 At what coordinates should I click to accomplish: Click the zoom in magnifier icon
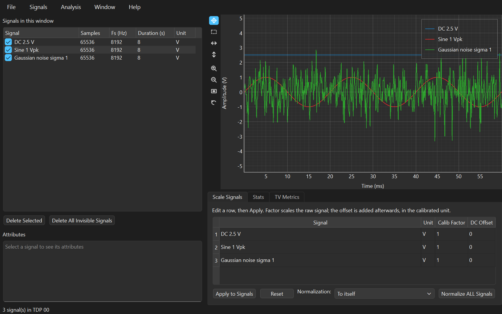coord(214,69)
